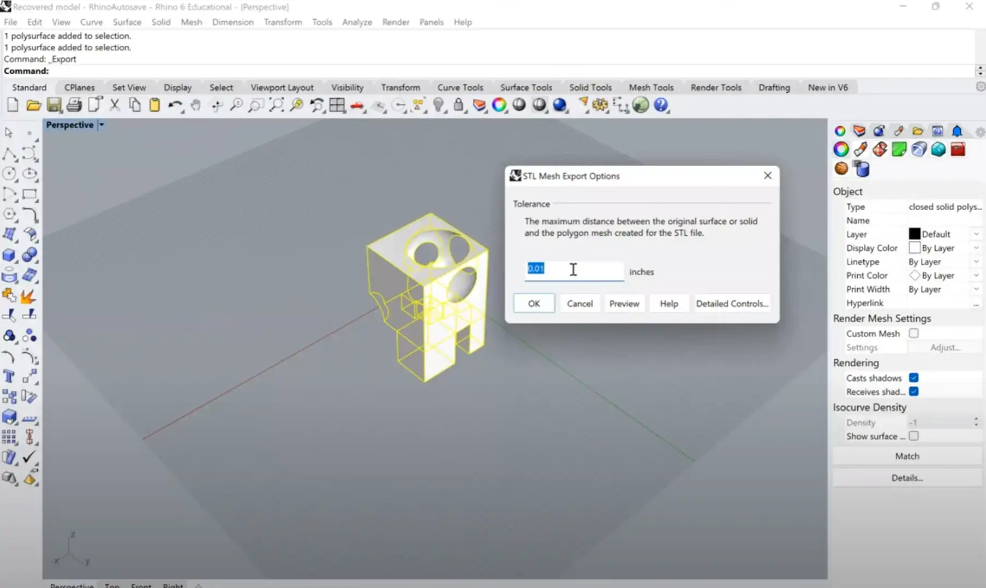Click the pointer selection arrow tool
The height and width of the screenshot is (588, 986).
point(9,133)
